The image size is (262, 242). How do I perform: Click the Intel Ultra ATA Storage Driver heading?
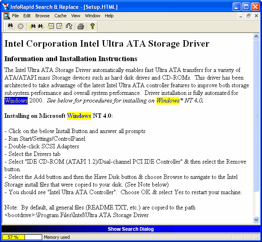[107, 44]
